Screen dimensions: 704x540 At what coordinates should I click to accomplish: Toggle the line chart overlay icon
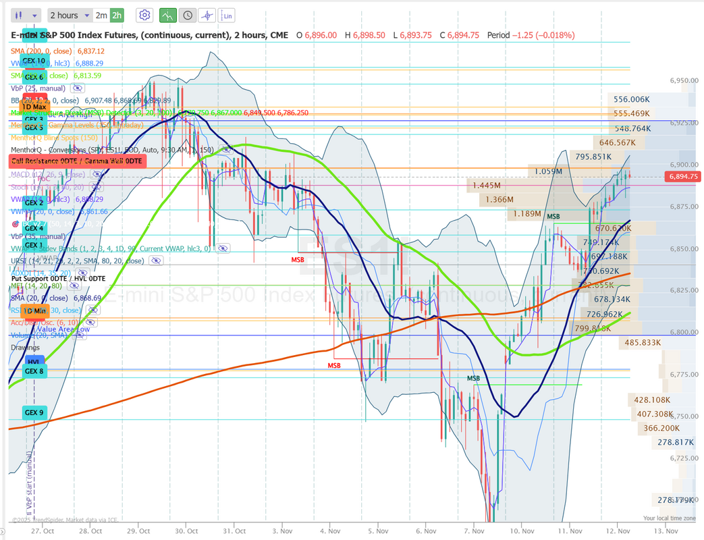pyautogui.click(x=167, y=15)
